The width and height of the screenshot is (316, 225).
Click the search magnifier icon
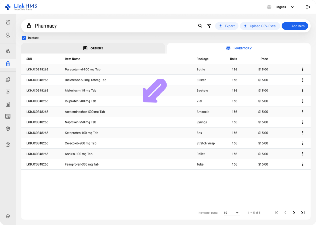[x=200, y=26]
